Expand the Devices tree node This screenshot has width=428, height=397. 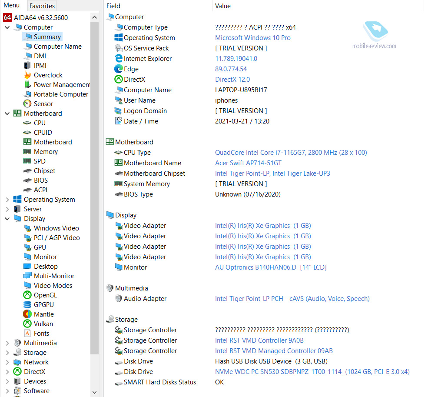pyautogui.click(x=7, y=381)
